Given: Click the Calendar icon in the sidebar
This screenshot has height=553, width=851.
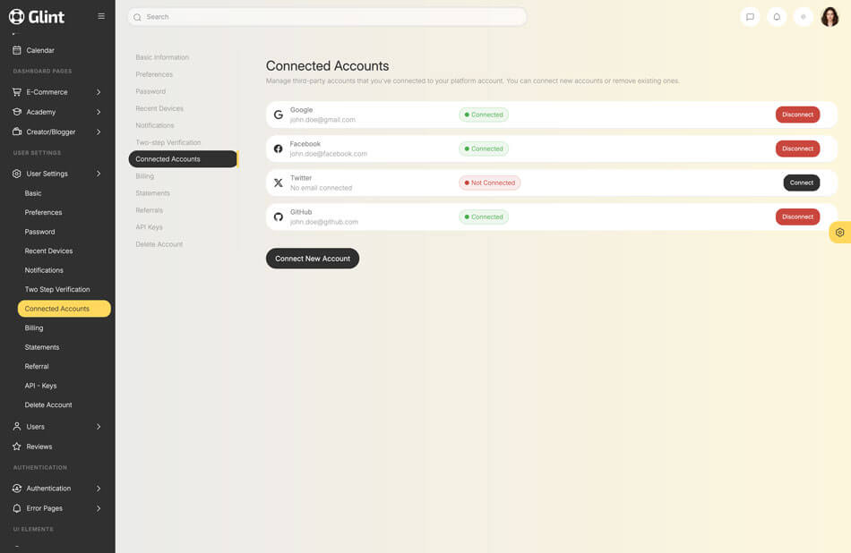Looking at the screenshot, I should click(x=17, y=50).
